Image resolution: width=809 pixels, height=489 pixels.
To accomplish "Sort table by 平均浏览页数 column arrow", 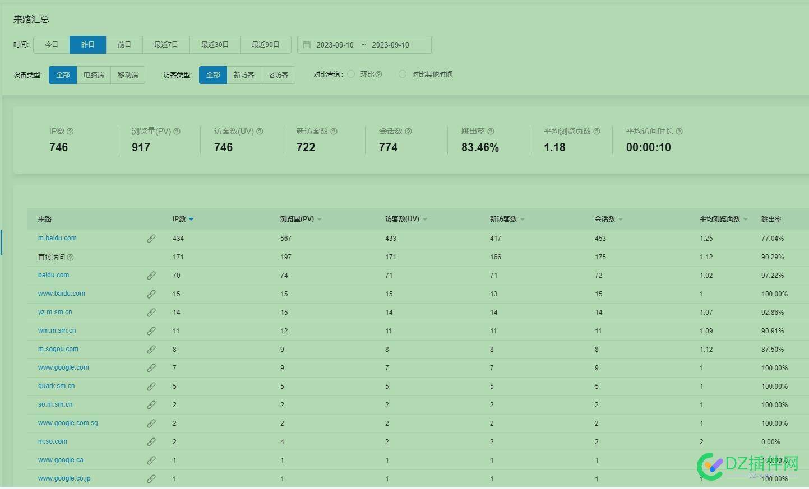I will (746, 220).
